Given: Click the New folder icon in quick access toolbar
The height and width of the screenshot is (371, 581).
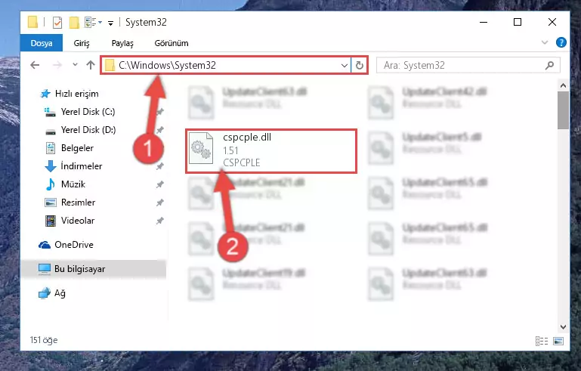Looking at the screenshot, I should pos(74,23).
